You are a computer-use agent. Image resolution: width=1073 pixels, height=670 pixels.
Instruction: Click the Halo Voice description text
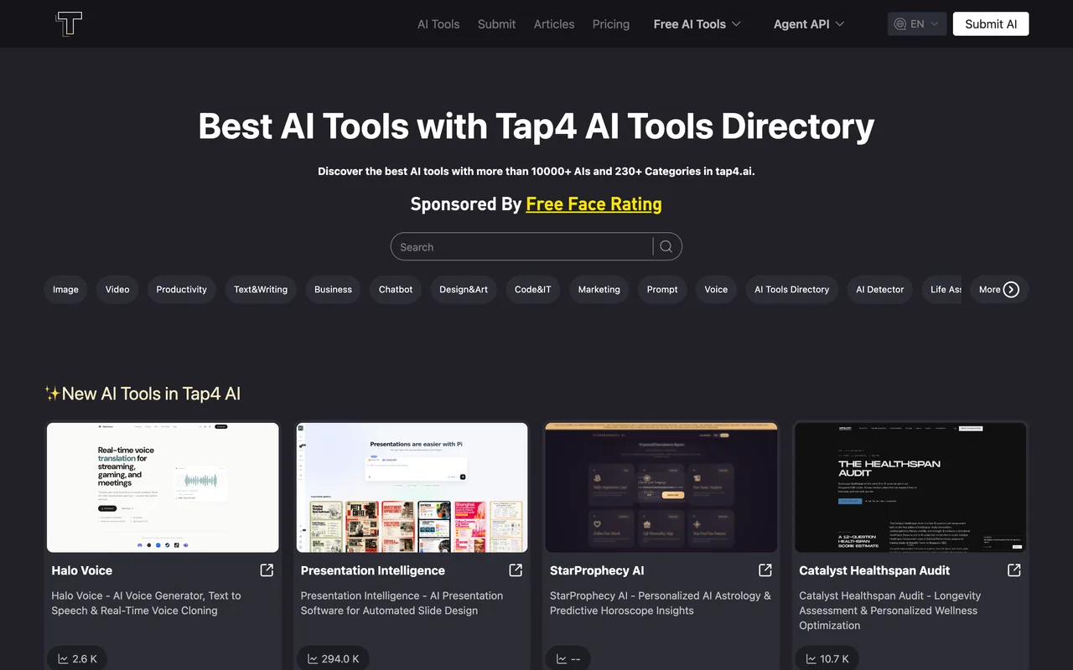tap(146, 603)
